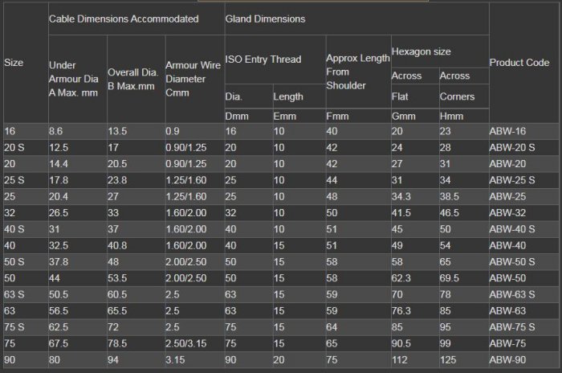Select the Overall Dia. B Max.mm header
This screenshot has height=373, width=562.
[x=133, y=79]
